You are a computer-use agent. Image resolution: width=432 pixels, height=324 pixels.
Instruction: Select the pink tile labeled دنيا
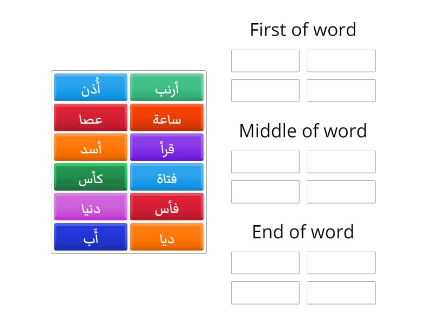90,207
